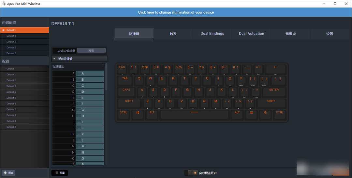352x178 pixels.
Task: Click the Windows key next to left CTRL
Action: pos(138,115)
